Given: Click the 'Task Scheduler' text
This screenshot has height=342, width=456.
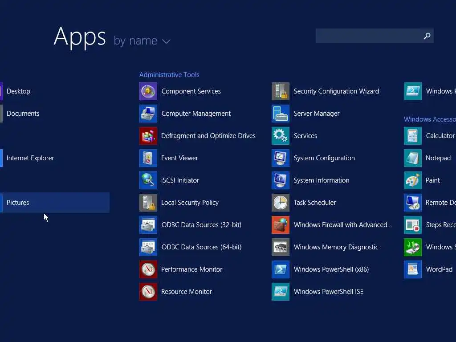Looking at the screenshot, I should (x=315, y=203).
